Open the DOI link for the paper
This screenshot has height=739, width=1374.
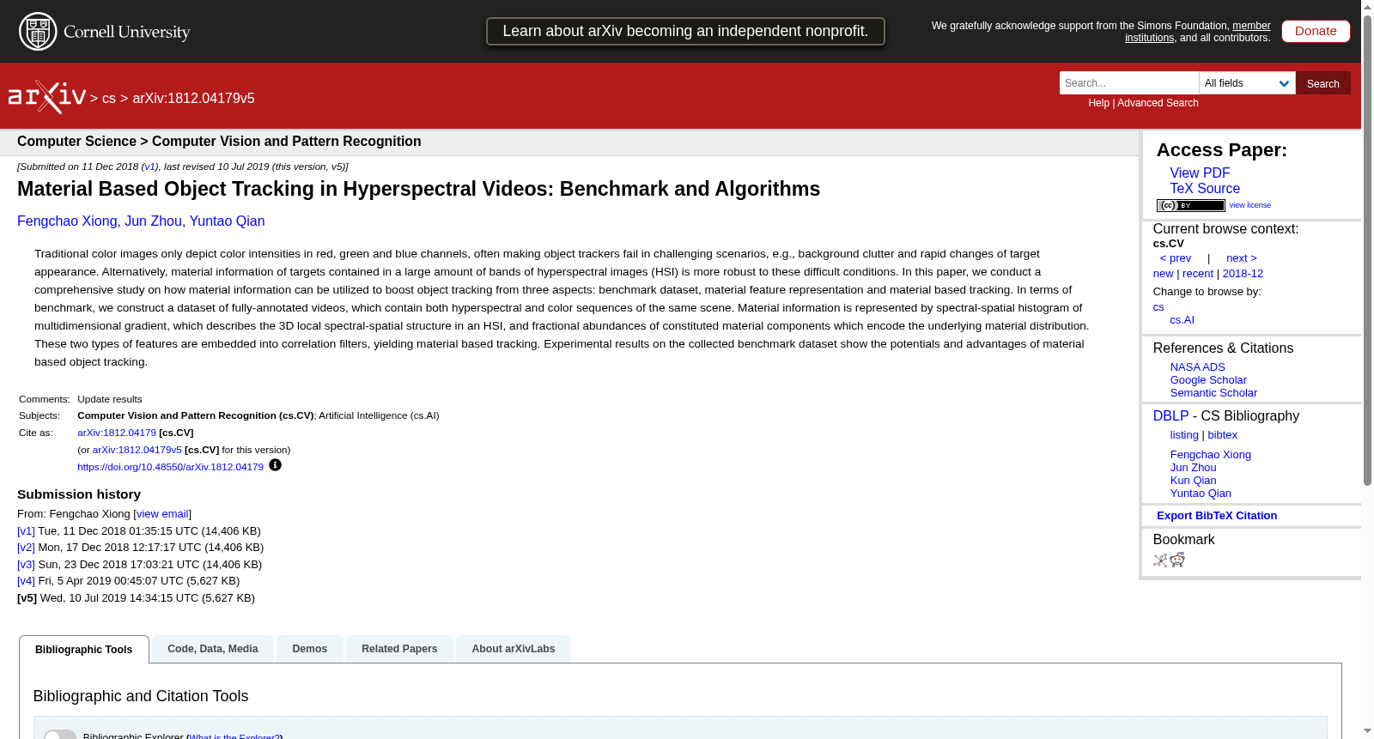[x=170, y=467]
